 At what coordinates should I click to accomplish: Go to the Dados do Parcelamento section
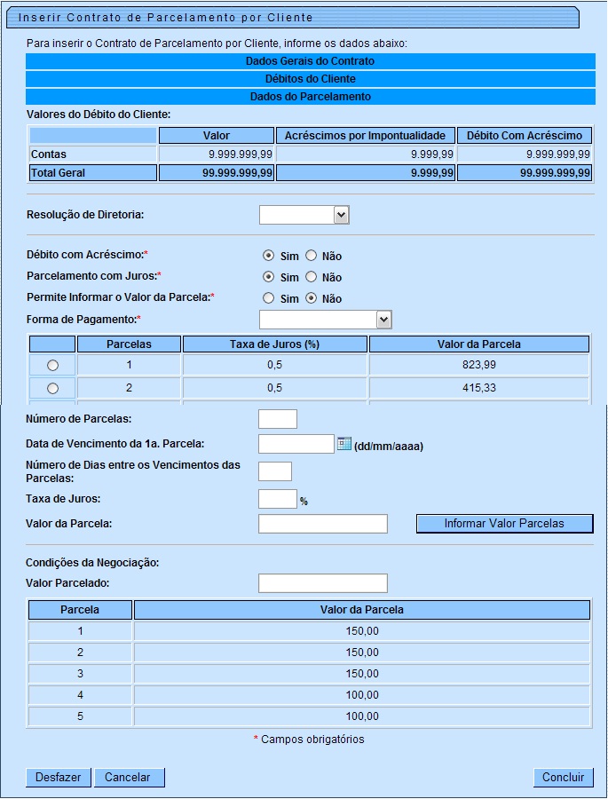pos(310,97)
